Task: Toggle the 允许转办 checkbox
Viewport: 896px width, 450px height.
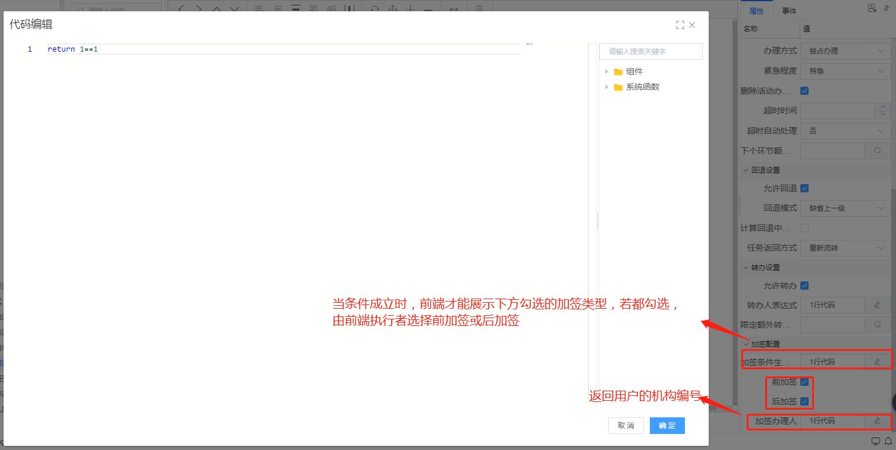Action: coord(804,286)
